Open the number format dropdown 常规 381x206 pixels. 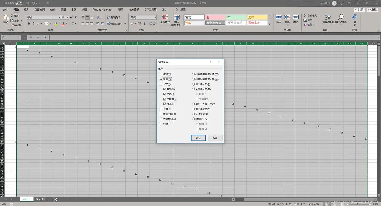tap(155, 17)
